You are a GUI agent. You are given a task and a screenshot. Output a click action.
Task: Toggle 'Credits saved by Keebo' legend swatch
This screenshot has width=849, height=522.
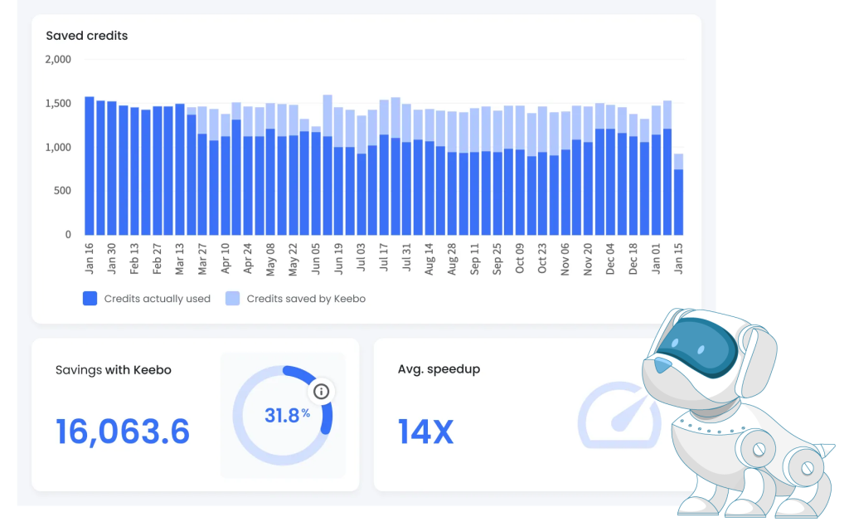pyautogui.click(x=232, y=299)
